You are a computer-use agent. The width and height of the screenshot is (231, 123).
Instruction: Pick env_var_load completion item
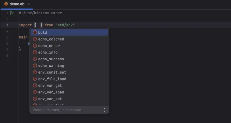(69, 92)
